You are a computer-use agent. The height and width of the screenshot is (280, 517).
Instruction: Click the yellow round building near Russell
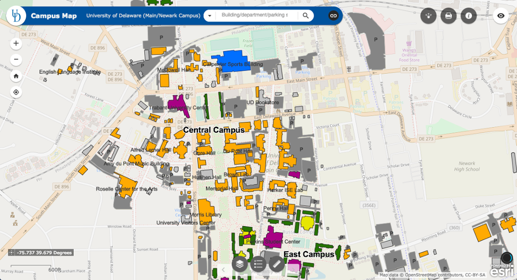point(307,223)
